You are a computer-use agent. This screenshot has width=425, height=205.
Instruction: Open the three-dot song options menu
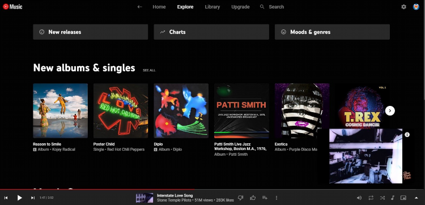coord(276,198)
